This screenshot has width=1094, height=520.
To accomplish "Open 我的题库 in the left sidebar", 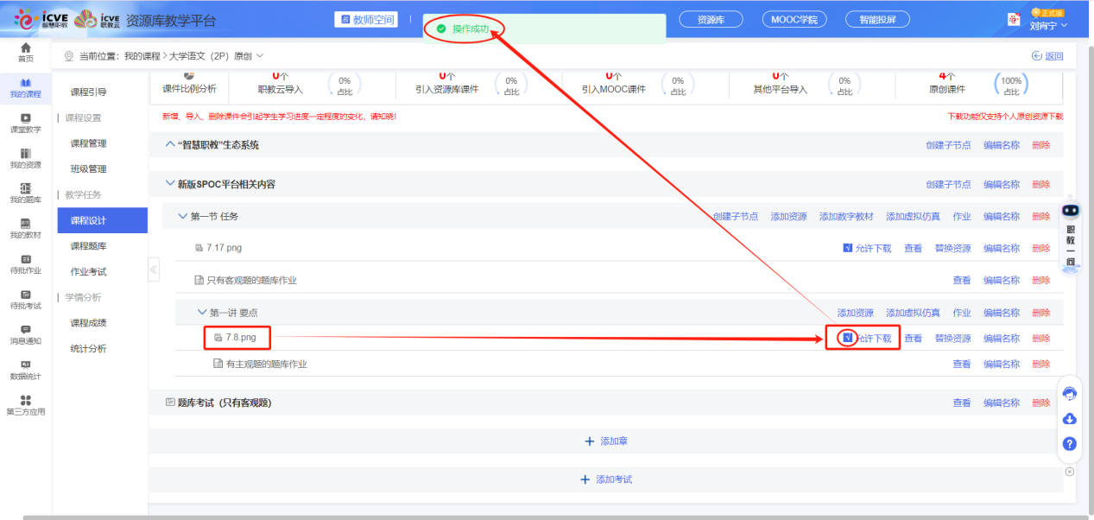I will (26, 193).
